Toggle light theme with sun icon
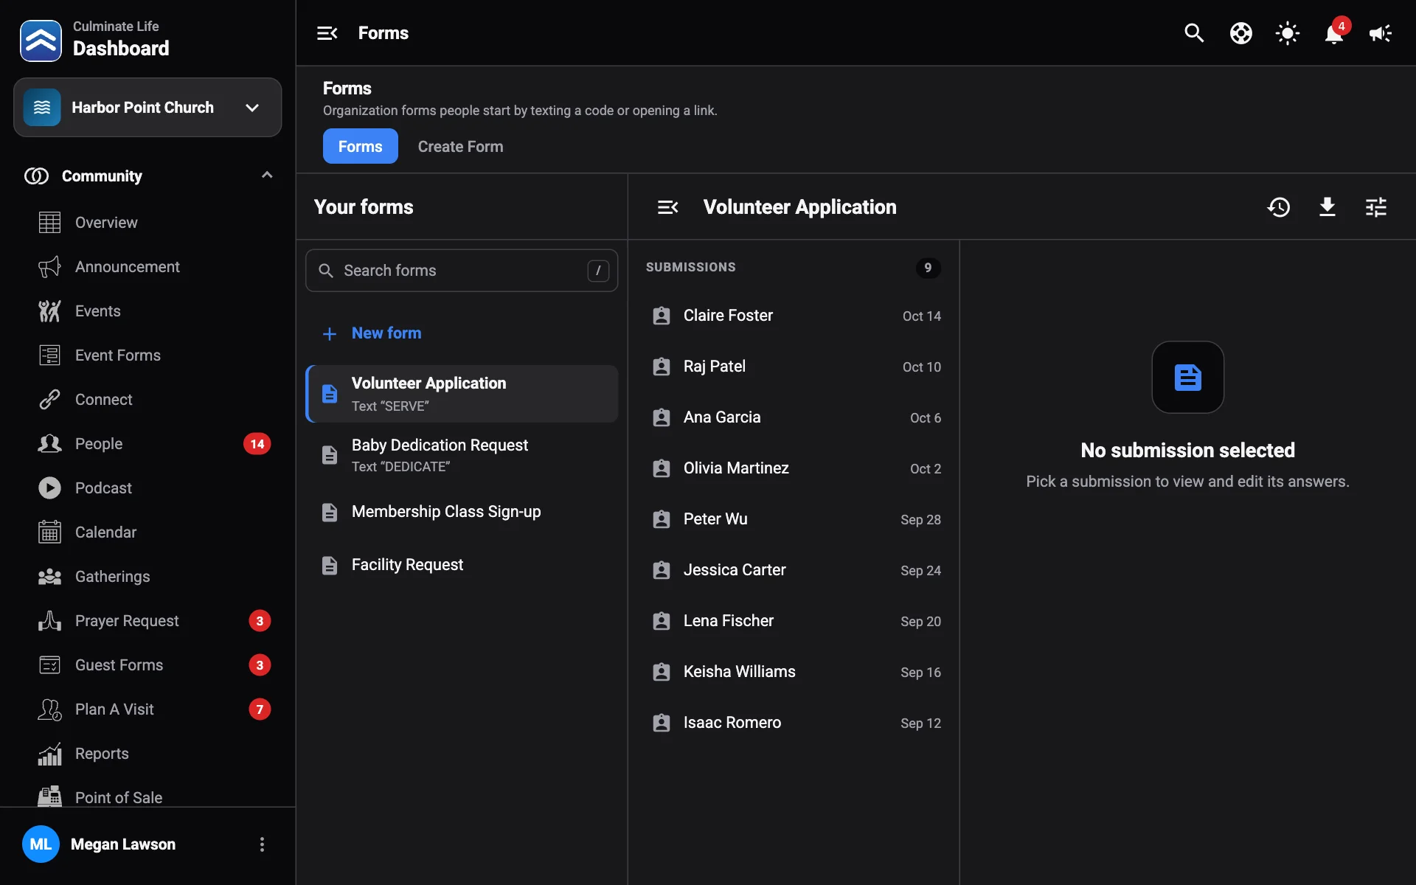 click(x=1288, y=33)
